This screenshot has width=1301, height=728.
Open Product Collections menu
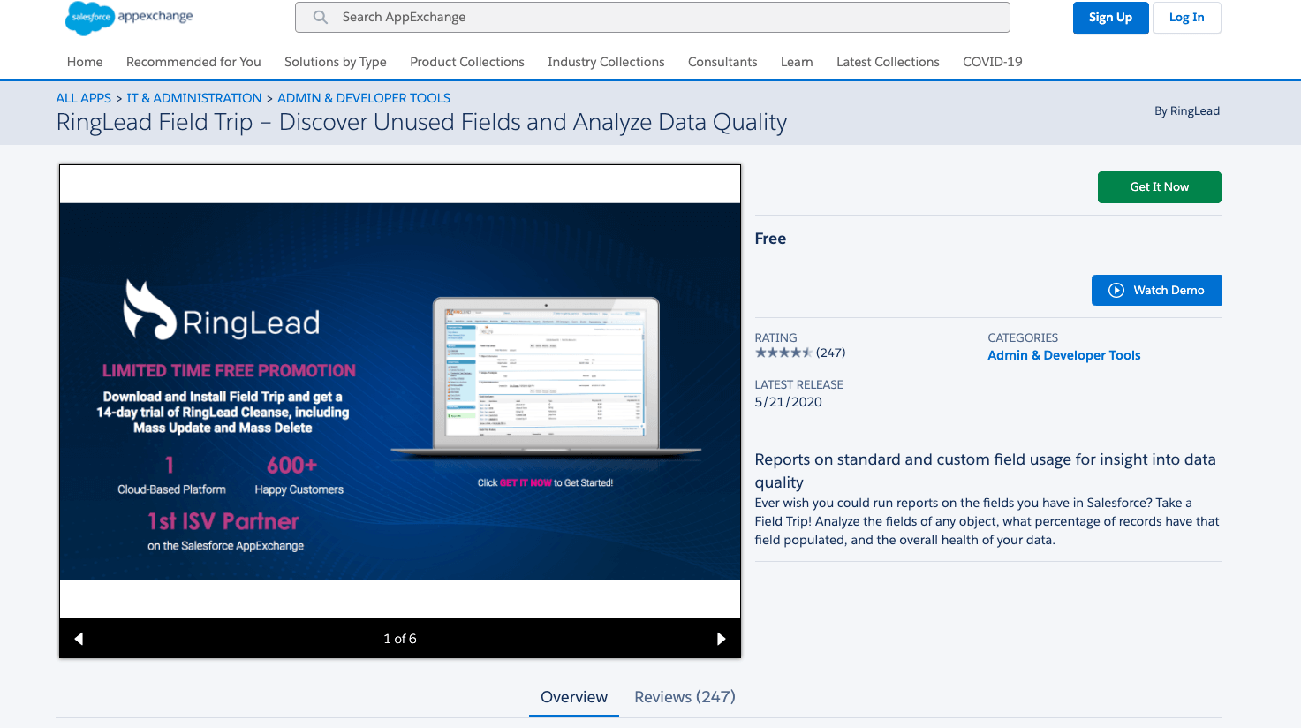pyautogui.click(x=467, y=62)
